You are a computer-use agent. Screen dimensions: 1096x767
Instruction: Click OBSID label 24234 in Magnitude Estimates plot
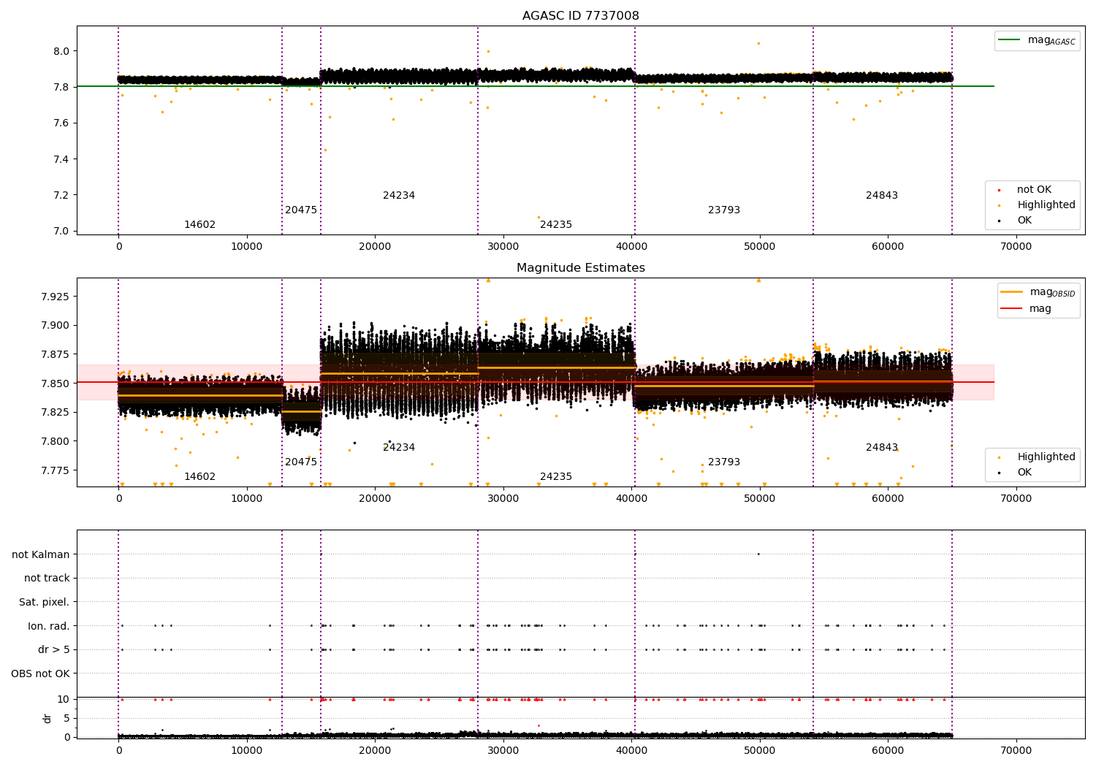point(399,448)
